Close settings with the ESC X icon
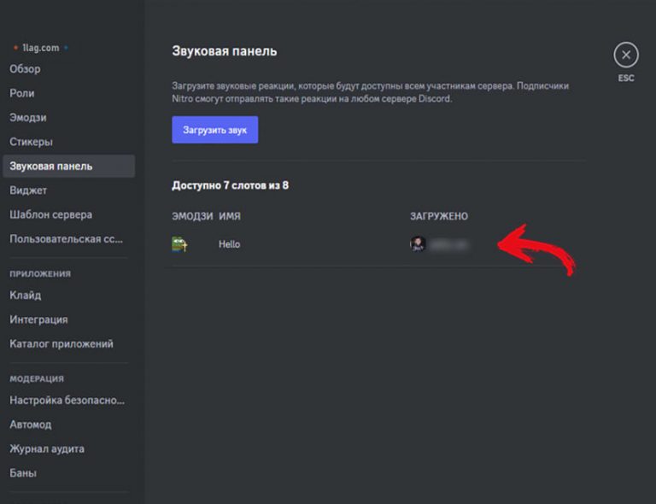This screenshot has width=656, height=504. pos(625,56)
